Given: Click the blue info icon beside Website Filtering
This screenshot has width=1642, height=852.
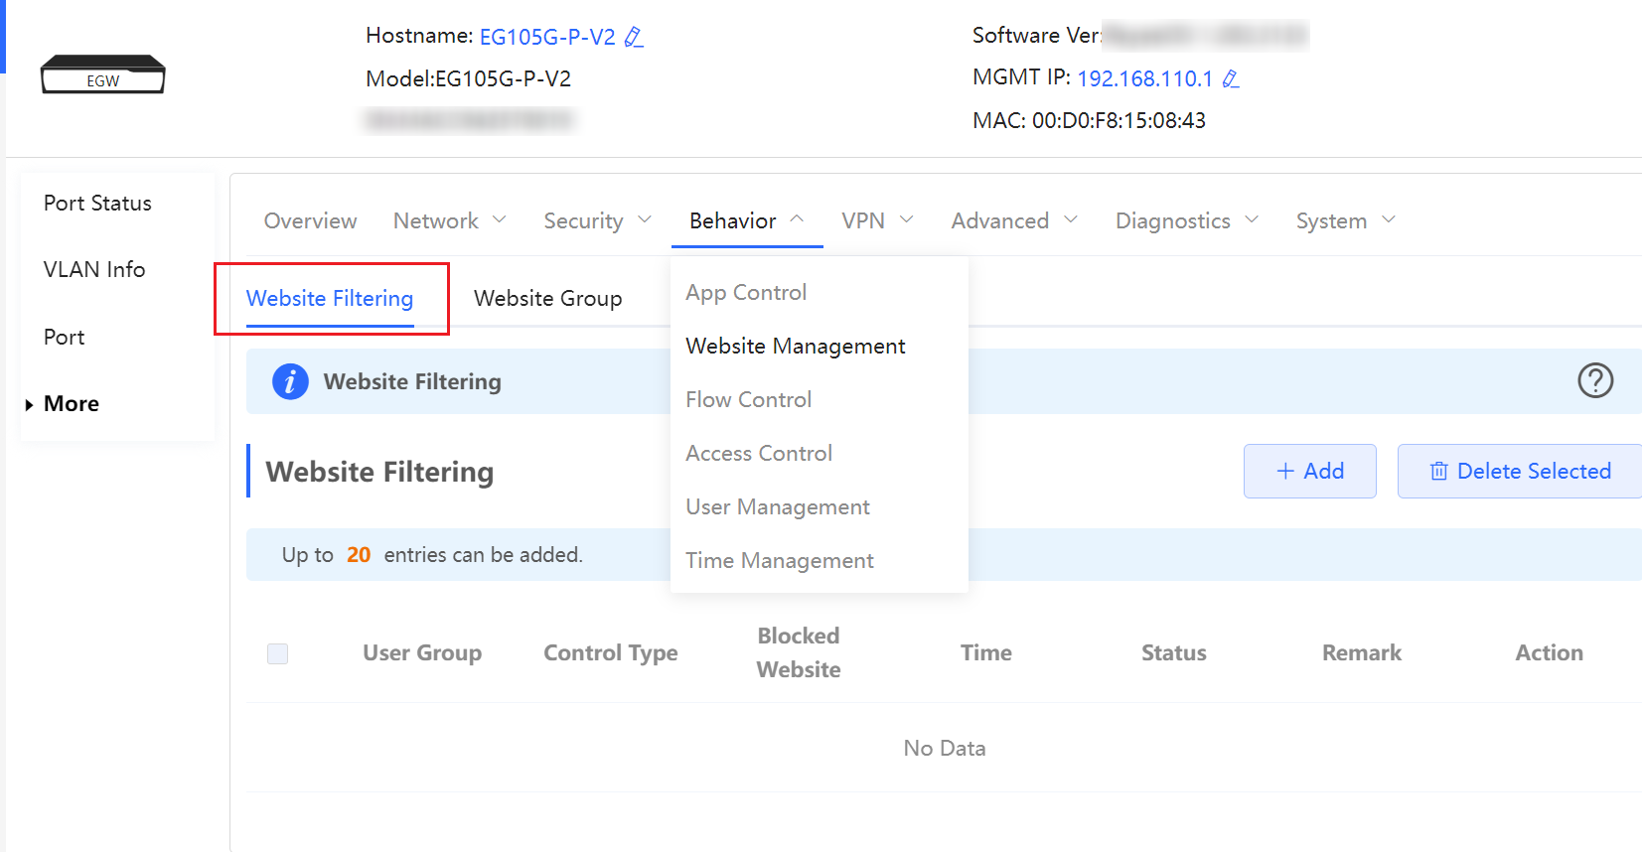Looking at the screenshot, I should click(x=290, y=381).
